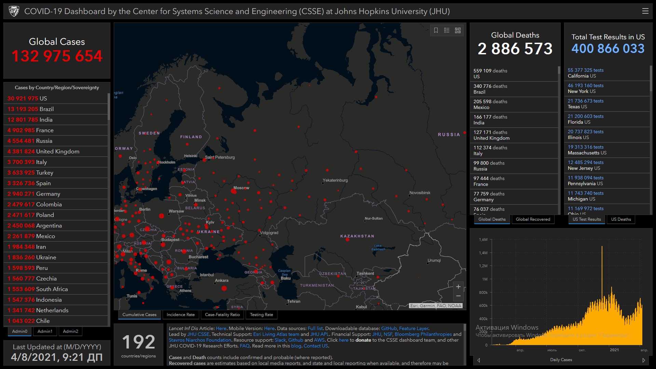Zoom out on the map with the minus button
656x369 pixels.
[458, 296]
